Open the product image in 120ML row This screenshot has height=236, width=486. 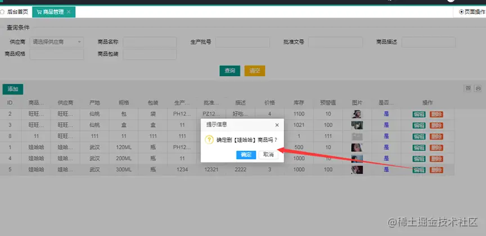tap(357, 147)
